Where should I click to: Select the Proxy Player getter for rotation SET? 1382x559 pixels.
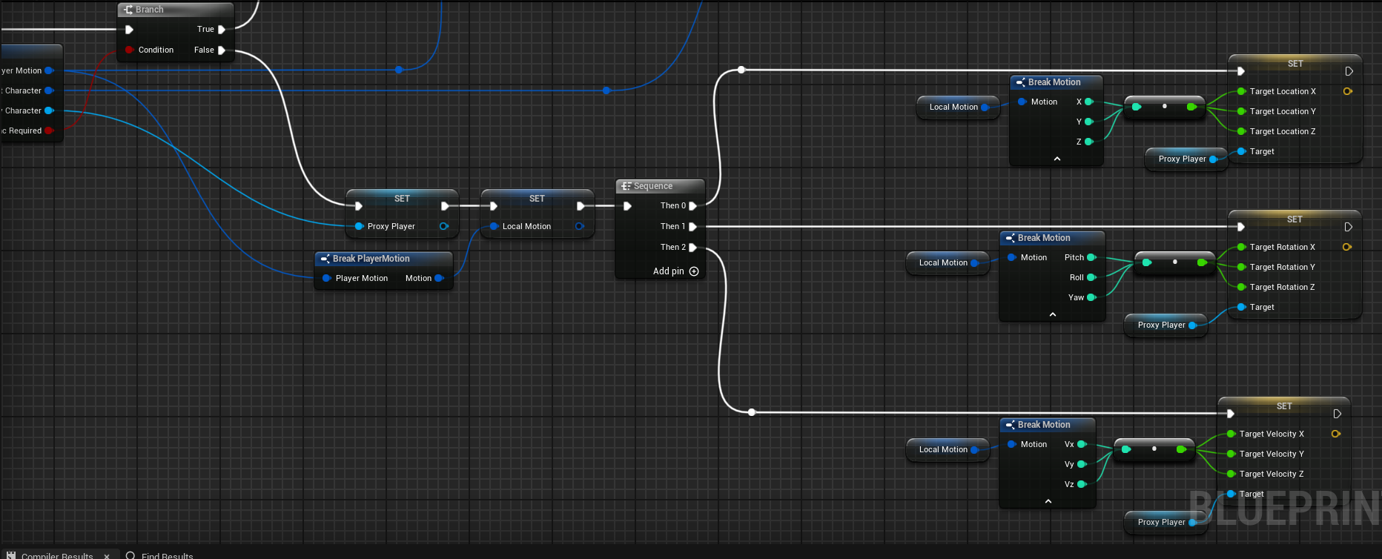[1166, 325]
